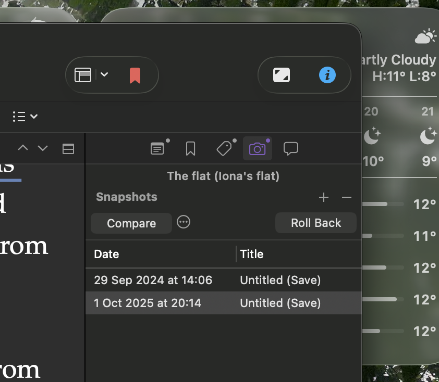Image resolution: width=439 pixels, height=382 pixels.
Task: Open the Metadata tag tab
Action: pos(224,149)
